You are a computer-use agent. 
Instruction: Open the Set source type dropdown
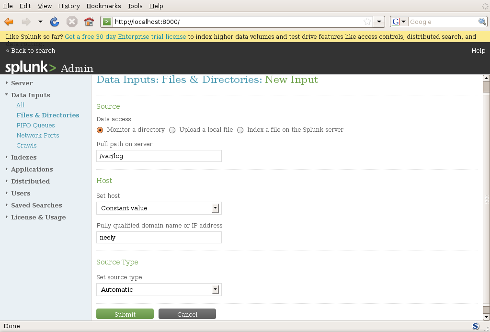[x=159, y=290]
